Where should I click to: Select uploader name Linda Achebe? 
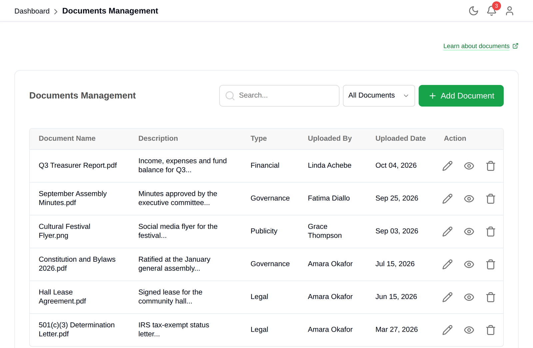329,166
